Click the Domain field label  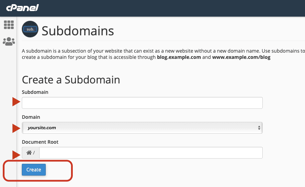coord(31,117)
